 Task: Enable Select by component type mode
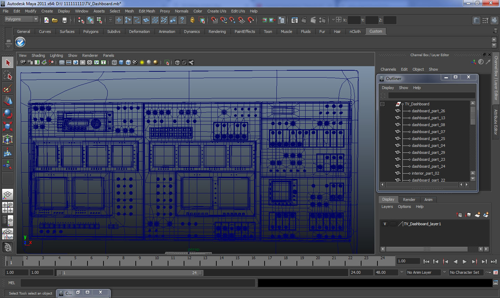pyautogui.click(x=99, y=20)
